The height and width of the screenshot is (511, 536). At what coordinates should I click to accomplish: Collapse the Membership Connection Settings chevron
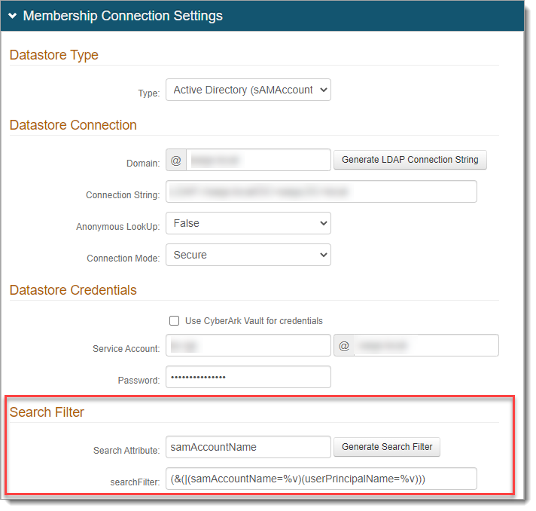click(13, 16)
